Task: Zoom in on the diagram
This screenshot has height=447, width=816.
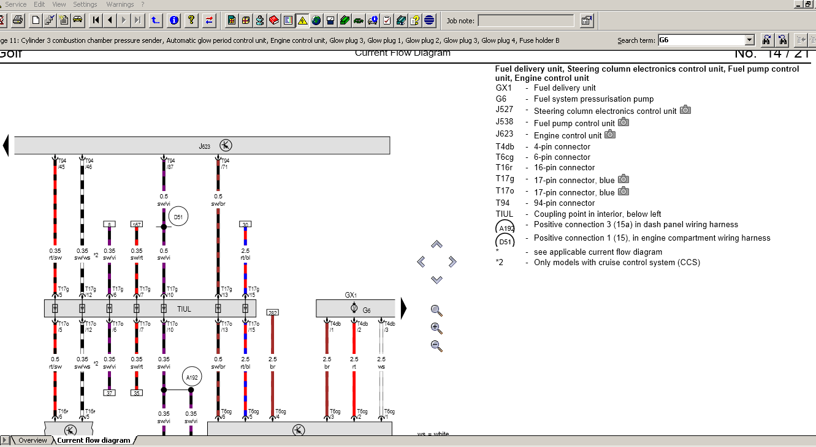Action: pyautogui.click(x=437, y=328)
